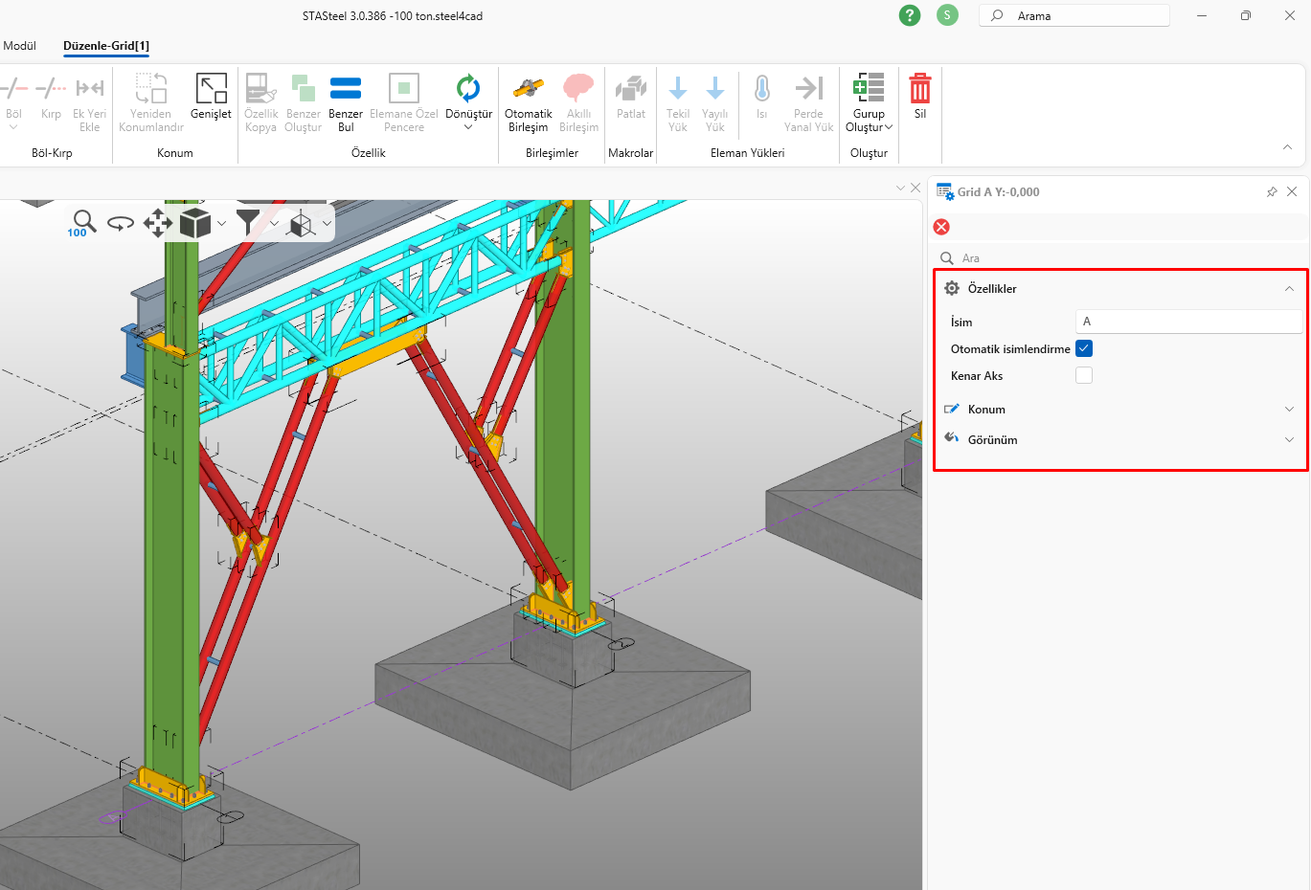This screenshot has height=890, width=1311.
Task: Pin the Grid properties panel
Action: tap(1272, 192)
